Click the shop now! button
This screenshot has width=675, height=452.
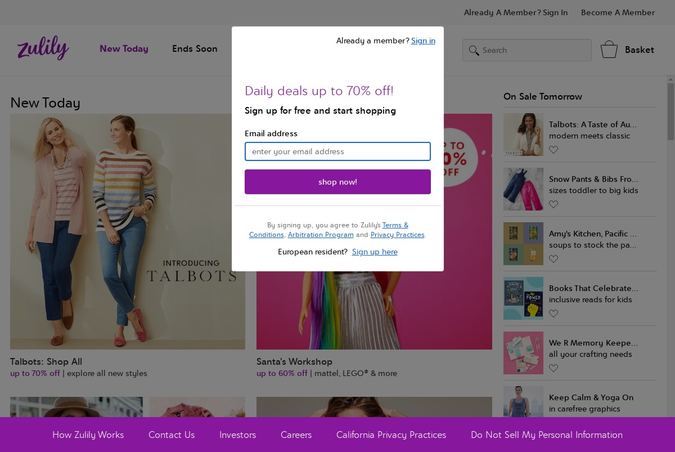click(337, 182)
